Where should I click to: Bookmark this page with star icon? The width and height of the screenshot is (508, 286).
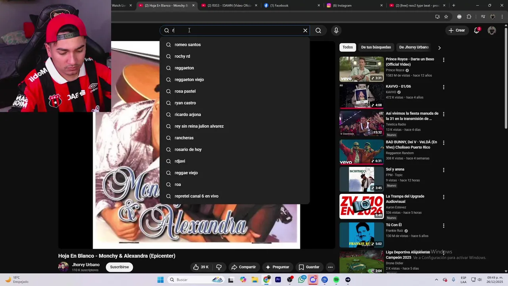pos(446,17)
